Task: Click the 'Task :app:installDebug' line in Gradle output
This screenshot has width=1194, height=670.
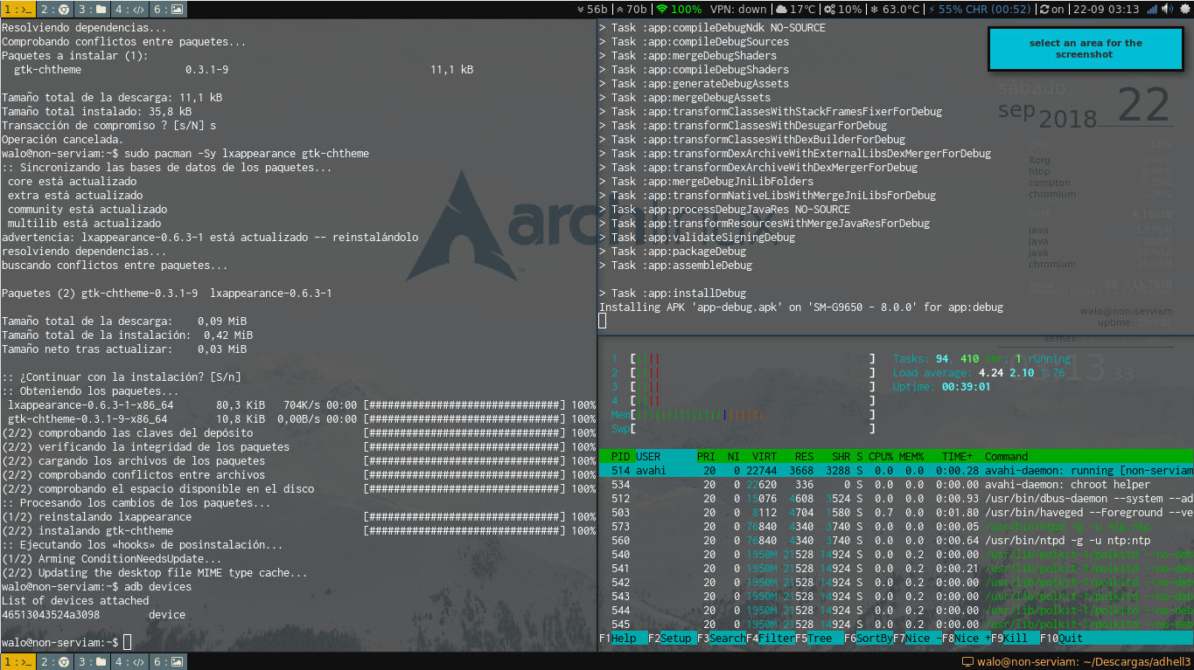Action: tap(673, 293)
